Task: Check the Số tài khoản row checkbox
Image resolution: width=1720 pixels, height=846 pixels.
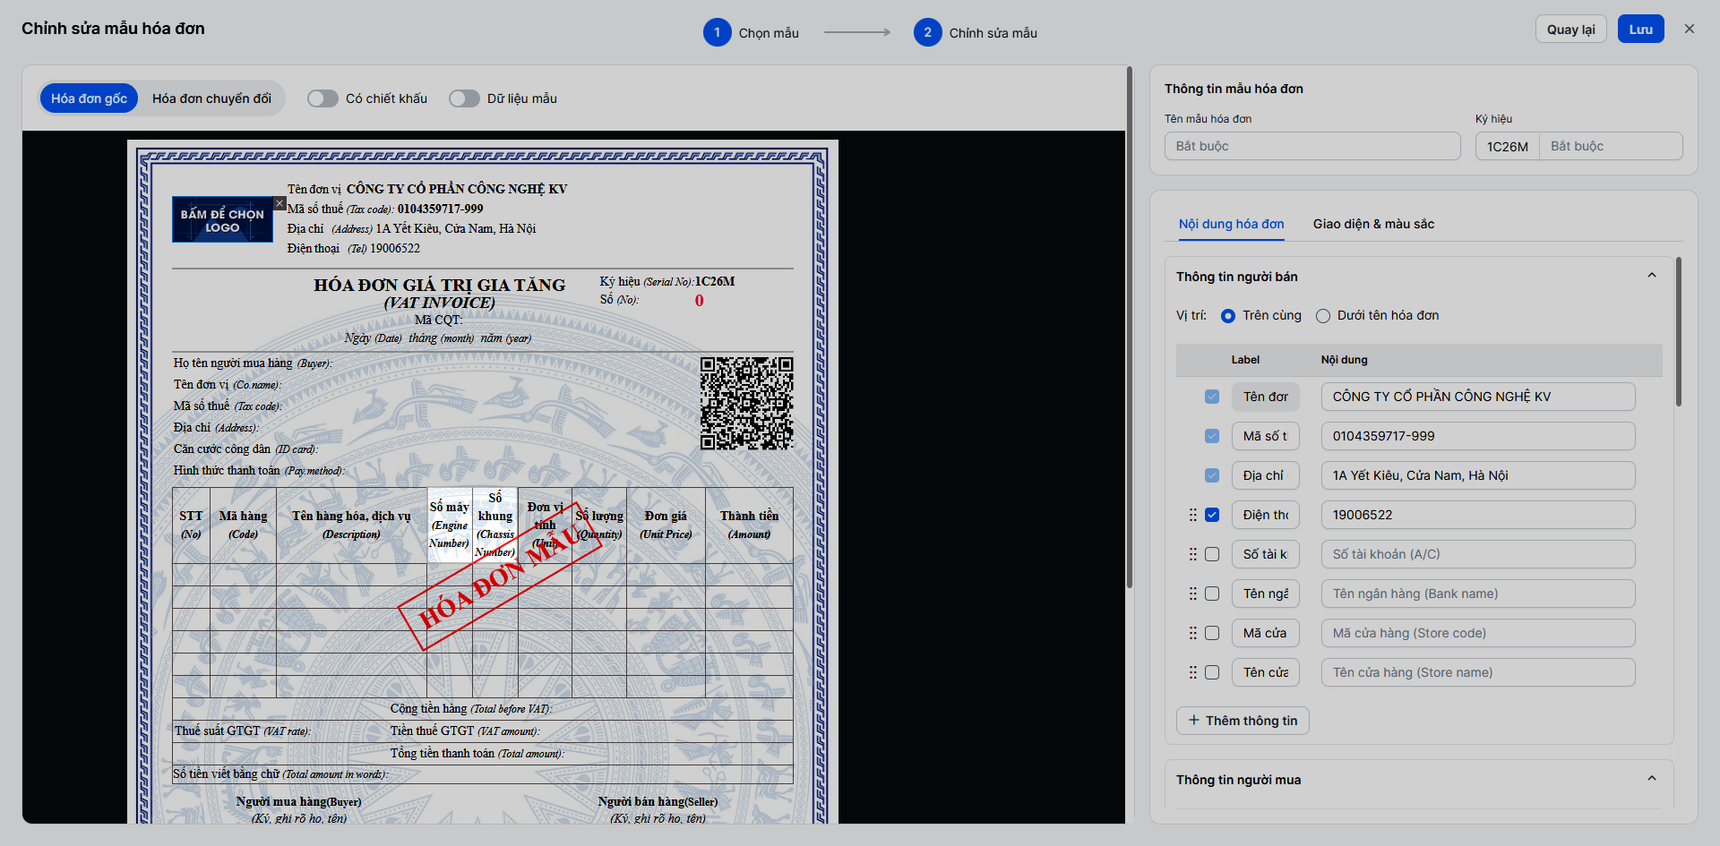Action: point(1212,554)
